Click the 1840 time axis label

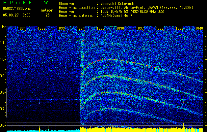[199, 28]
